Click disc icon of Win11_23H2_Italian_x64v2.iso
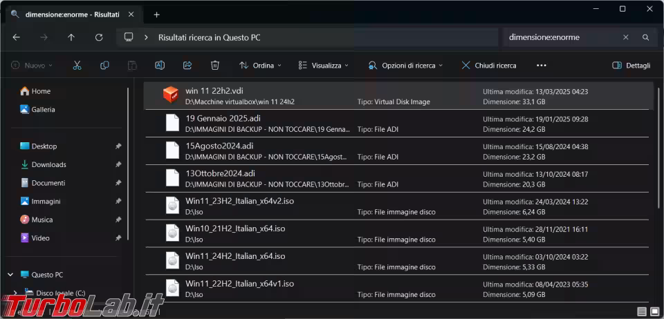The width and height of the screenshot is (664, 319). (x=172, y=206)
